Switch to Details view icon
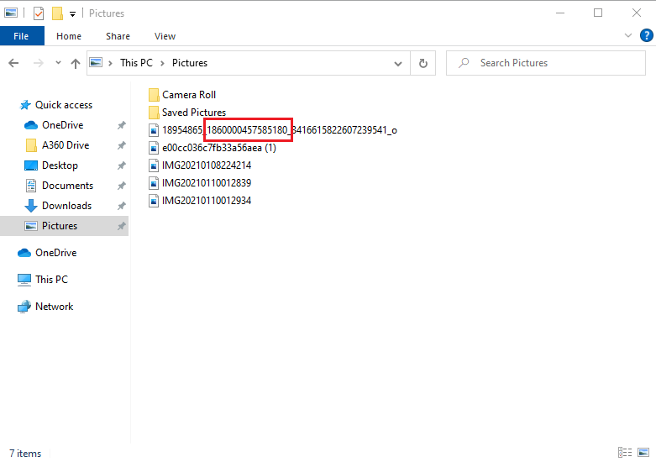The width and height of the screenshot is (656, 462). (625, 453)
